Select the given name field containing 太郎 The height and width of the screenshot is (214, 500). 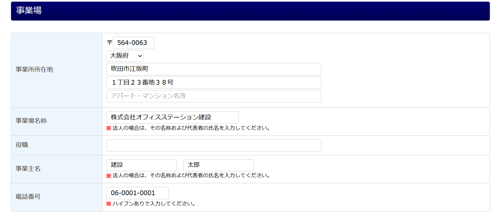point(218,165)
